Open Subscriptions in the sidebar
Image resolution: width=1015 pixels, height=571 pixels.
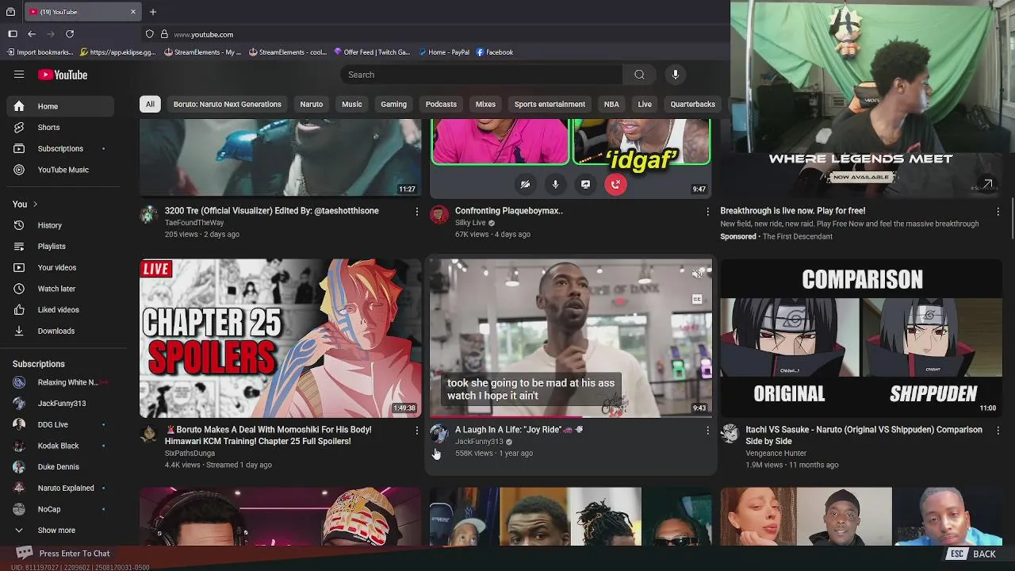click(x=60, y=148)
